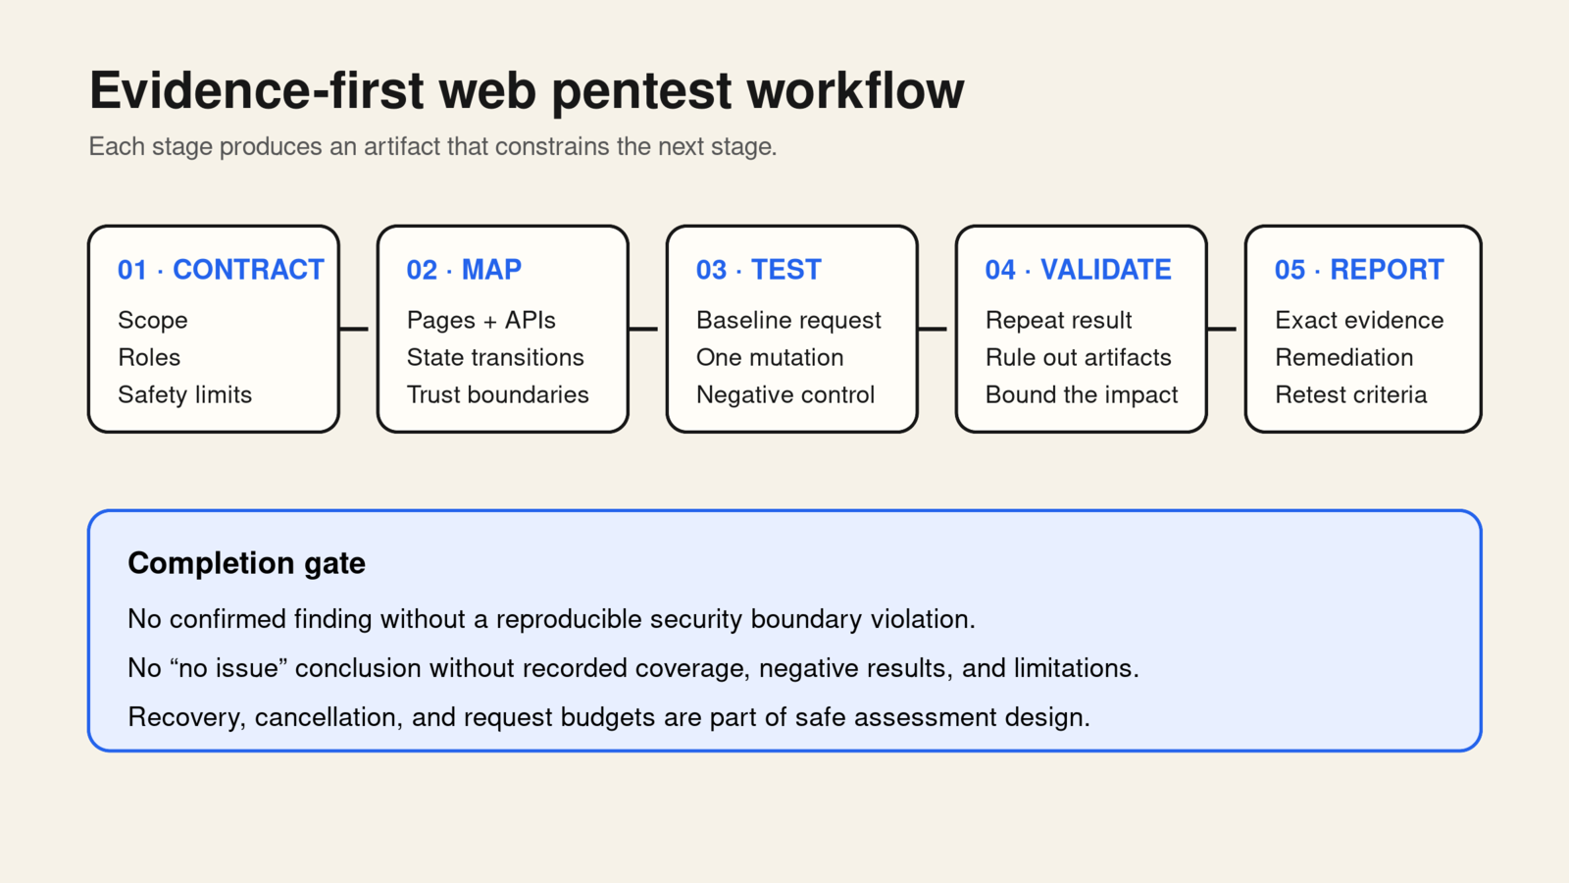1569x883 pixels.
Task: Click the reproducible security boundary violation sentence
Action: click(552, 619)
